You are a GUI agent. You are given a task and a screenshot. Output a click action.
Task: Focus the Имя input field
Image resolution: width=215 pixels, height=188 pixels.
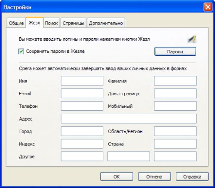point(82,81)
